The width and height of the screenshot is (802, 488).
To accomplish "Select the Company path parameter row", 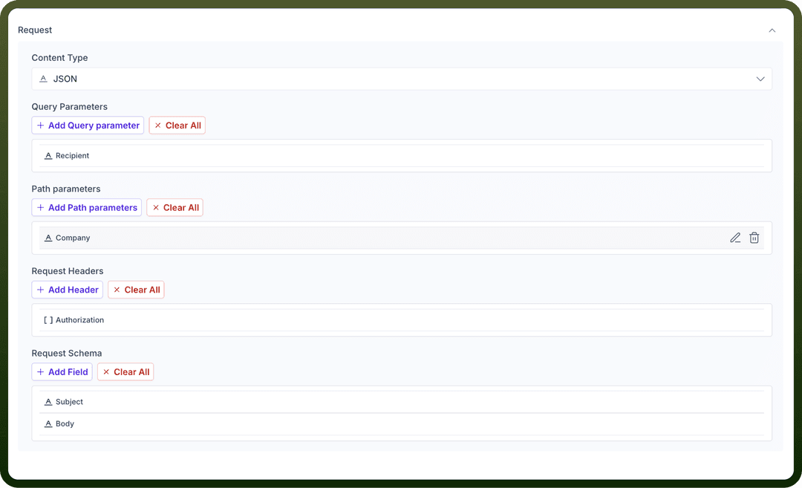I will click(x=402, y=238).
